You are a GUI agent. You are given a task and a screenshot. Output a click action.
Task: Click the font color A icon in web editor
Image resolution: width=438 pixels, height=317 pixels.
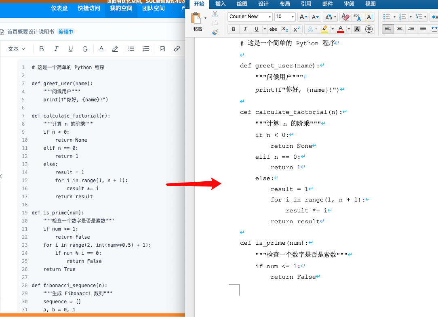[101, 49]
